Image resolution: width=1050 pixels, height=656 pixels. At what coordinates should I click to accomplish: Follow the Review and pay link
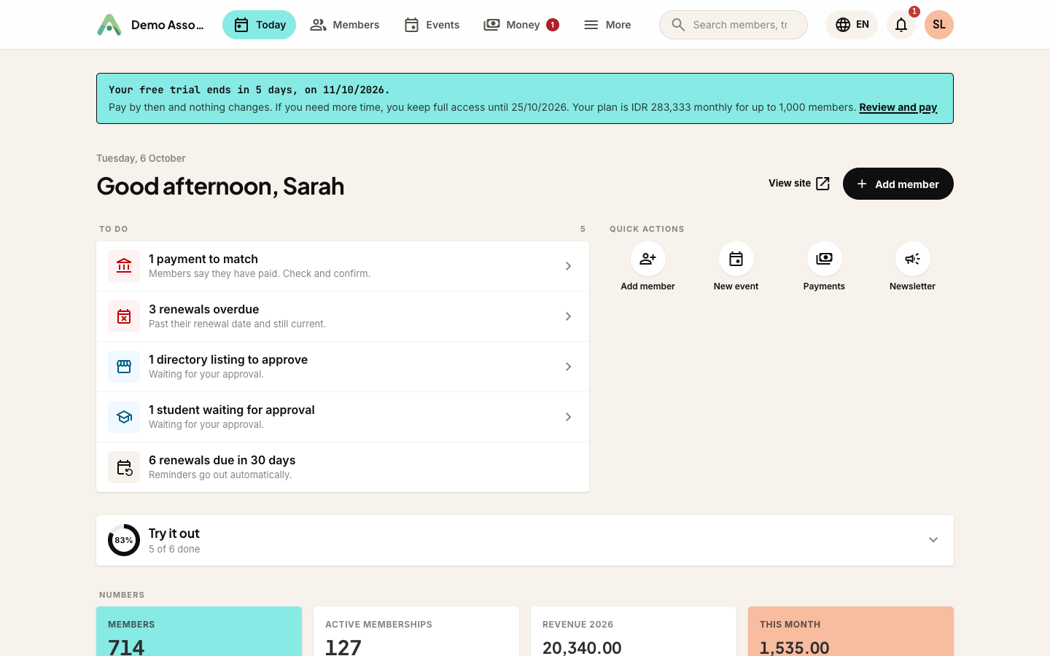click(x=898, y=107)
